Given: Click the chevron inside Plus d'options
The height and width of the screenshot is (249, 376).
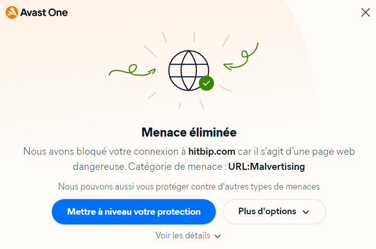Looking at the screenshot, I should pos(306,212).
